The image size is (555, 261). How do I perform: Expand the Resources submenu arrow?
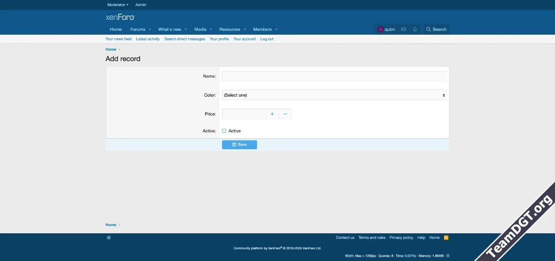click(245, 29)
